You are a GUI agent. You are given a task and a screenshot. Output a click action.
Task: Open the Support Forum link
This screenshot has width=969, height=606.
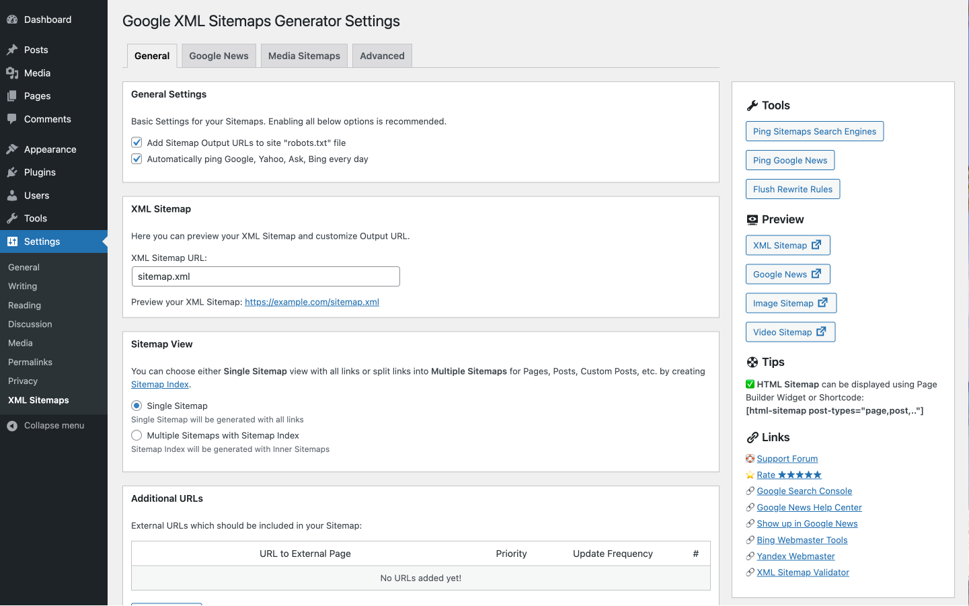pos(787,459)
